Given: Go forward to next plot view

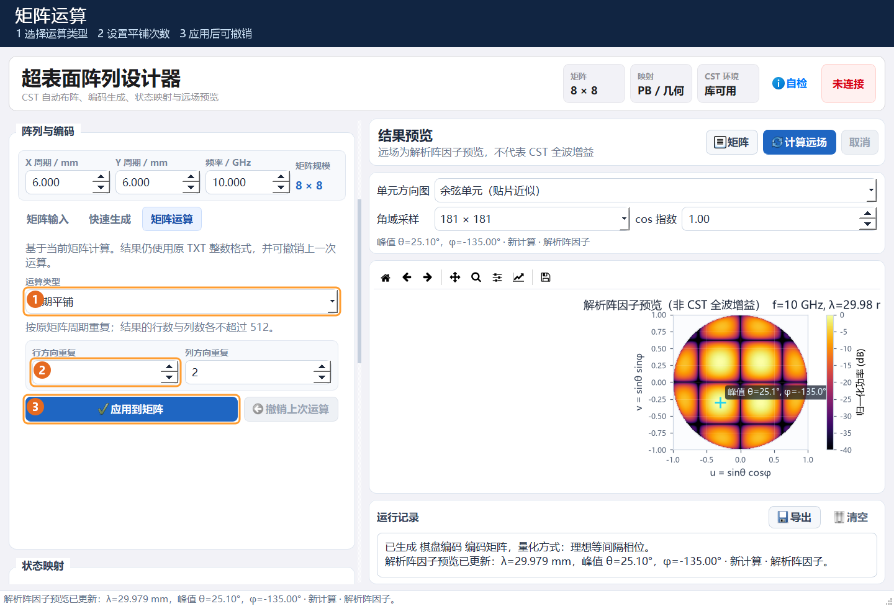Looking at the screenshot, I should click(x=428, y=278).
